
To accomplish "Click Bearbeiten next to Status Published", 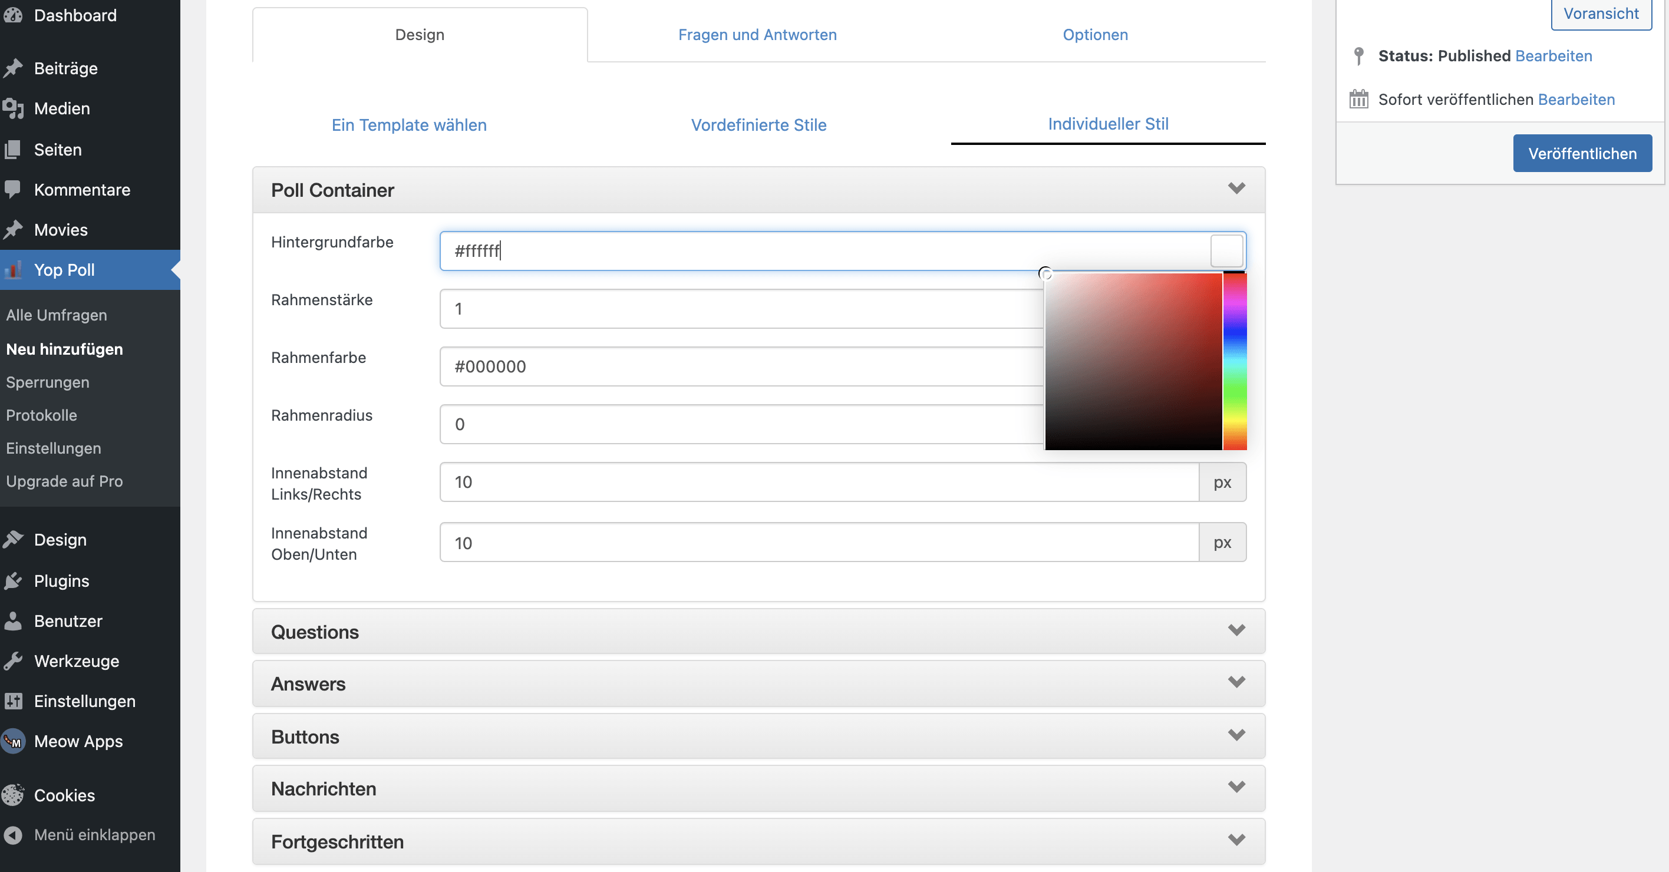I will pyautogui.click(x=1553, y=56).
